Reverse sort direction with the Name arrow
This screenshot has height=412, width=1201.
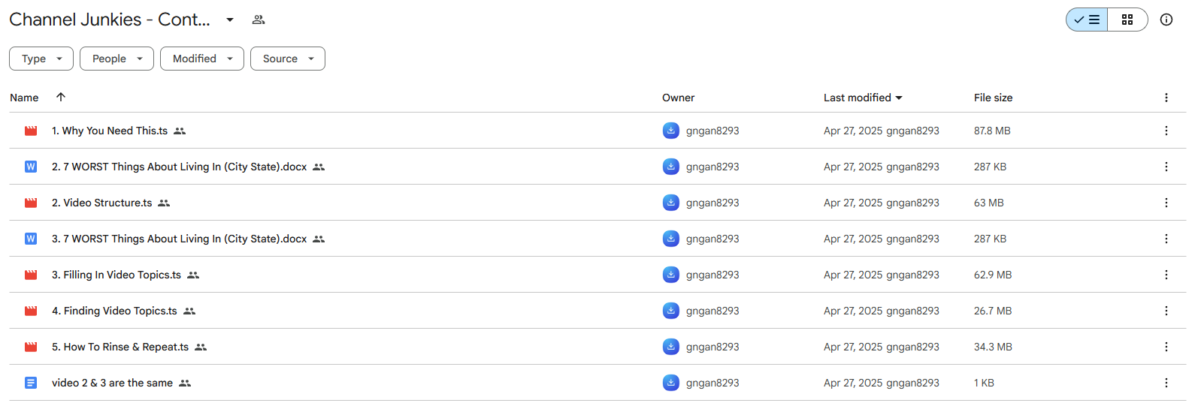pyautogui.click(x=61, y=97)
